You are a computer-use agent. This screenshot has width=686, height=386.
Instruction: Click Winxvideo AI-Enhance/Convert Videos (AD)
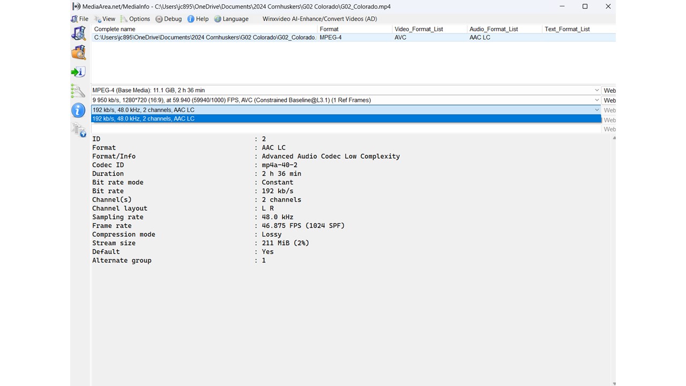[320, 19]
